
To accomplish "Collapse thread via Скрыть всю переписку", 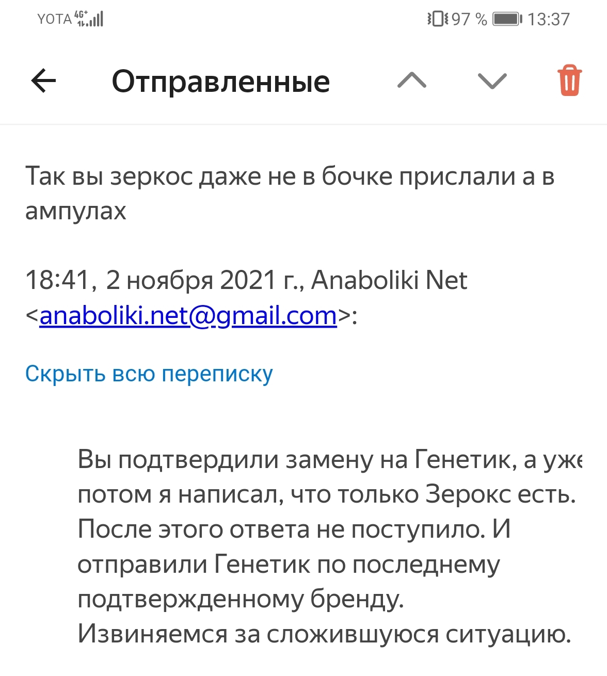I will pyautogui.click(x=149, y=374).
